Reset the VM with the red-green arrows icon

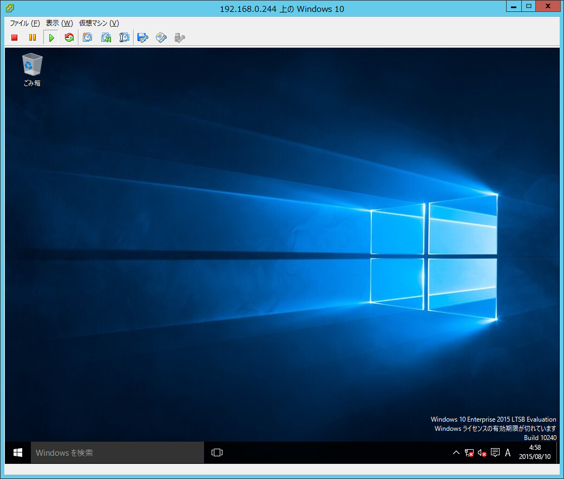(69, 37)
